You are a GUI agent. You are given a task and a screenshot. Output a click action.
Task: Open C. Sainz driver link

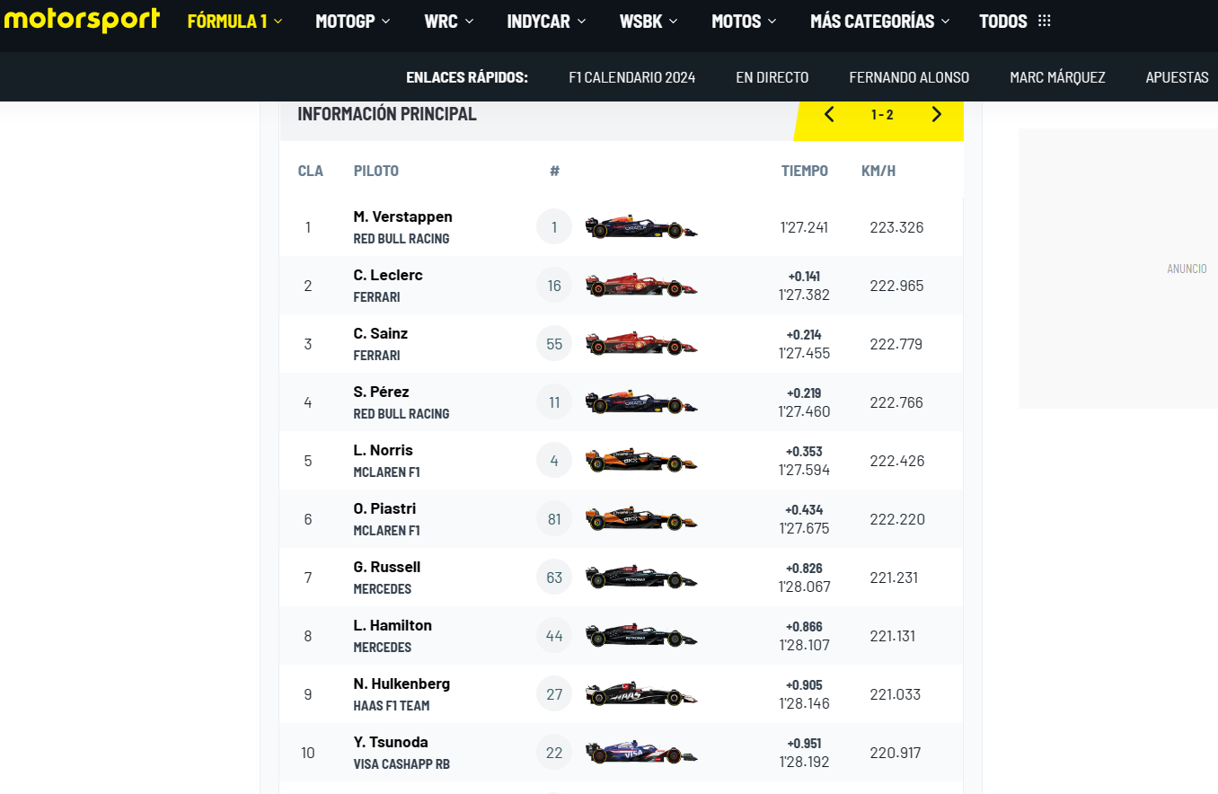coord(381,333)
